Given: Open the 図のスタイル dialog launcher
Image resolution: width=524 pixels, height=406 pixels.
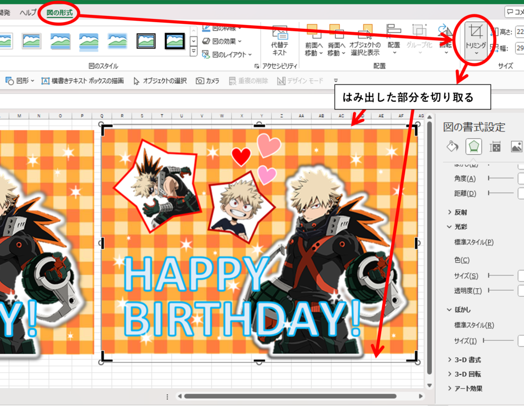Looking at the screenshot, I should pyautogui.click(x=257, y=66).
